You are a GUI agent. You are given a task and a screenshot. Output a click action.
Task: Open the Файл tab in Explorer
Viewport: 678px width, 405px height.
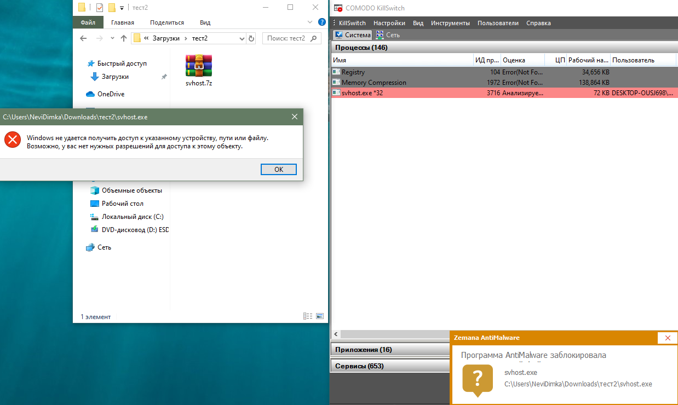click(x=88, y=22)
